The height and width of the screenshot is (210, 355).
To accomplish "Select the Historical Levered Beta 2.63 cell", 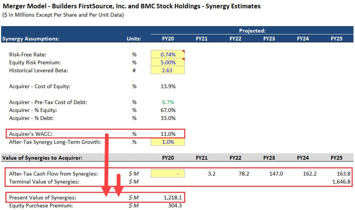I will pos(168,70).
